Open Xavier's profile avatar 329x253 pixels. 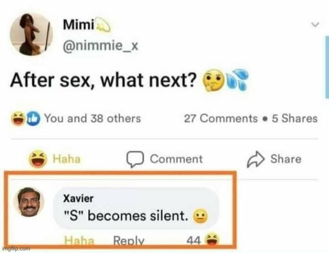pos(28,201)
